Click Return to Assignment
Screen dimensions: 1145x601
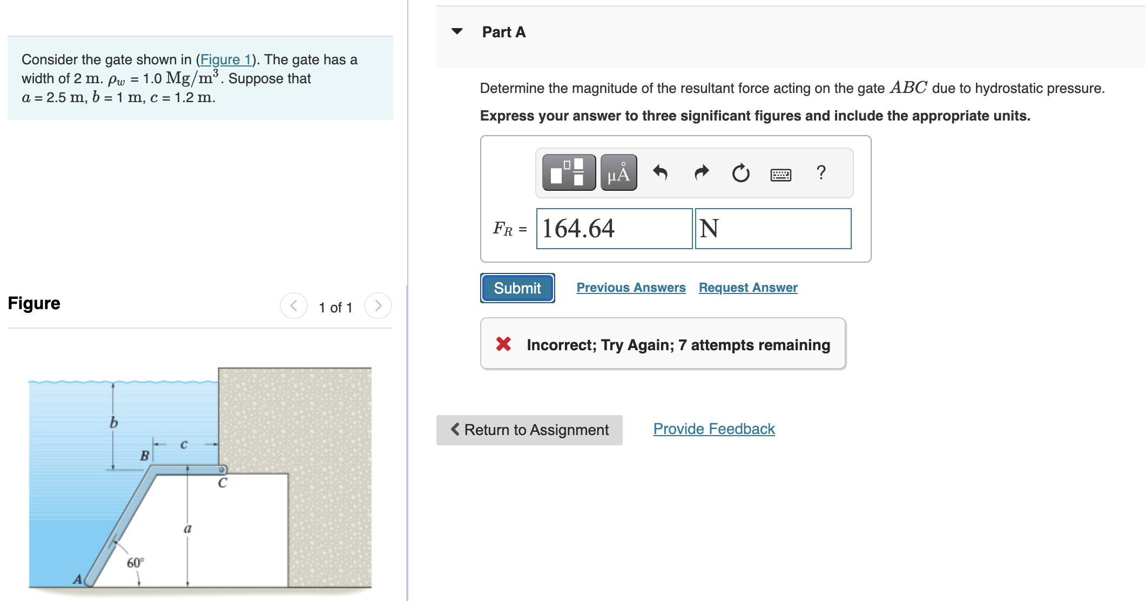tap(529, 430)
